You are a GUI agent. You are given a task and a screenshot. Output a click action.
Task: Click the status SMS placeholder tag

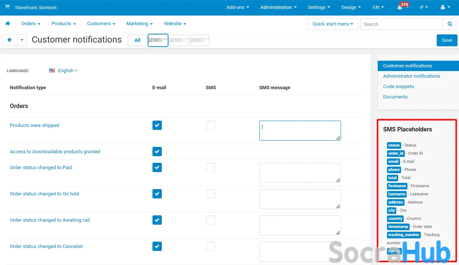click(394, 145)
